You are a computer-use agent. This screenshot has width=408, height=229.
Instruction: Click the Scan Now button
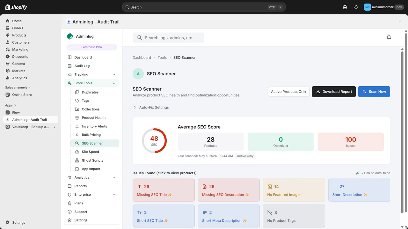[374, 92]
